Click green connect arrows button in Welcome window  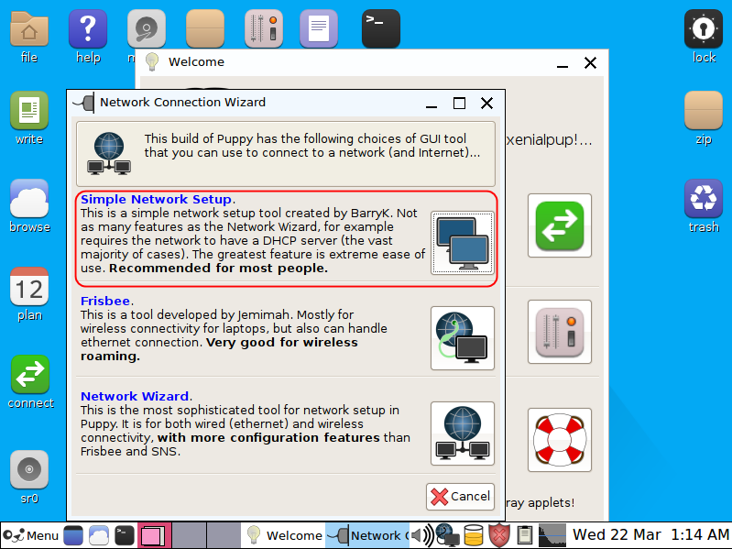coord(560,225)
